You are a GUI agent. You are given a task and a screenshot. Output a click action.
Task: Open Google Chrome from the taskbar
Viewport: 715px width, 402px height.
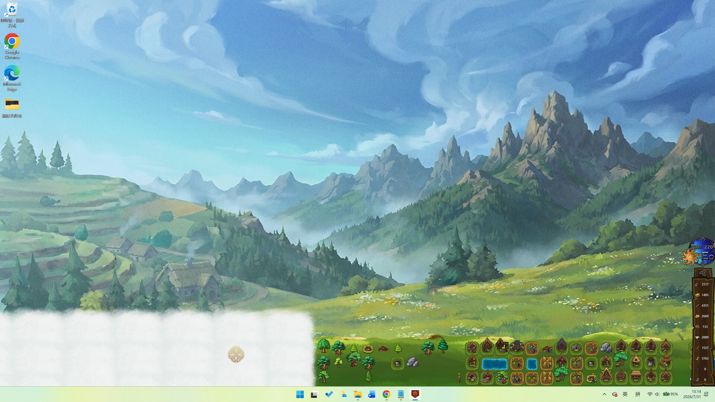pyautogui.click(x=386, y=394)
